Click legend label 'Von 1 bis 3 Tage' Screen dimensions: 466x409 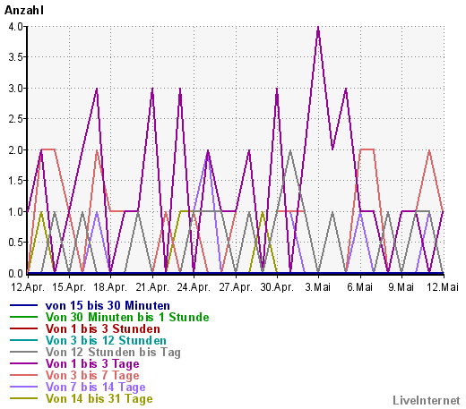(x=92, y=364)
